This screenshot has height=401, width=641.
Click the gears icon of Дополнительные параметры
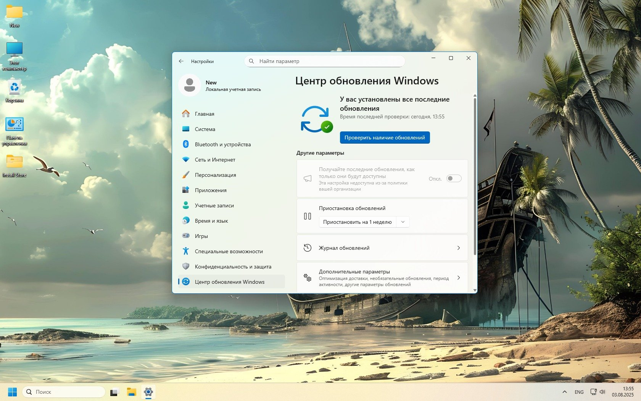[308, 278]
